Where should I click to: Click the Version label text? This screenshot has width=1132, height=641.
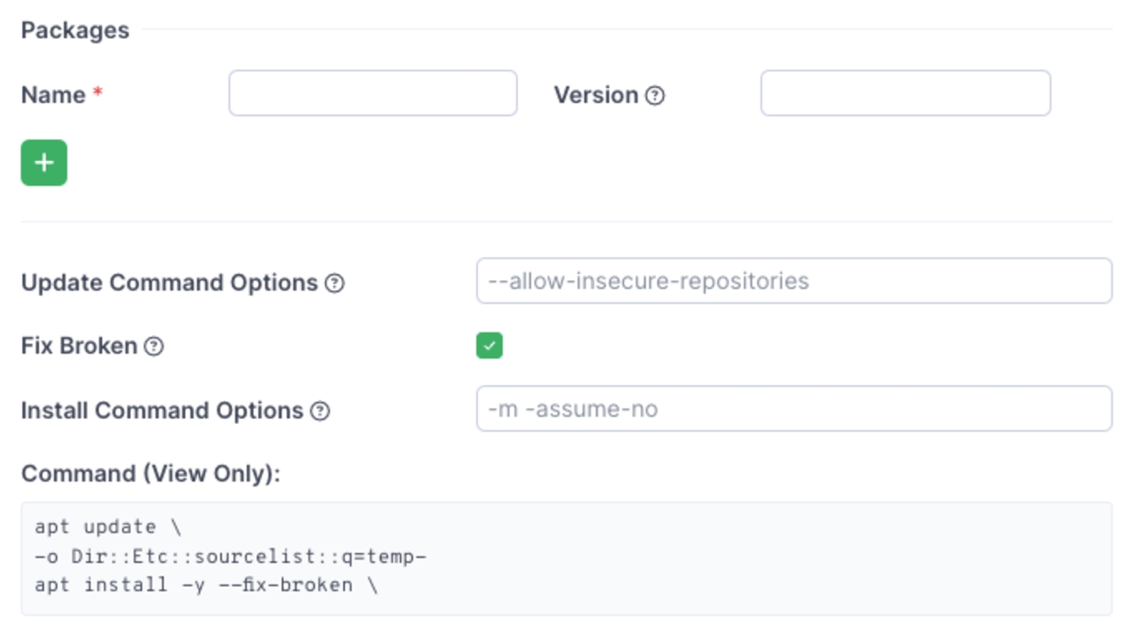click(596, 95)
